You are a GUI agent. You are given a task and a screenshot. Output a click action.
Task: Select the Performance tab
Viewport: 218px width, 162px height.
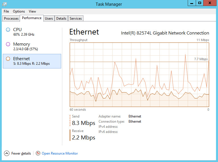(x=32, y=18)
